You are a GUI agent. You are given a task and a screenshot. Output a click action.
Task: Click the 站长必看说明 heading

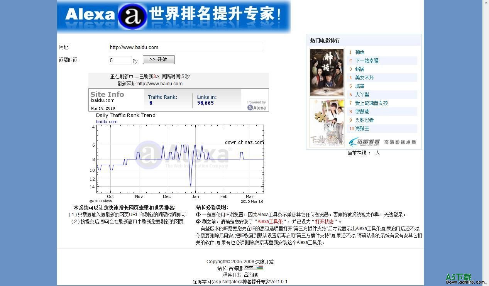(212, 207)
